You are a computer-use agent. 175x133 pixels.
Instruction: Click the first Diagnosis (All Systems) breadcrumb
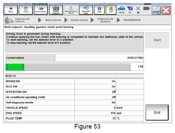(x=22, y=20)
